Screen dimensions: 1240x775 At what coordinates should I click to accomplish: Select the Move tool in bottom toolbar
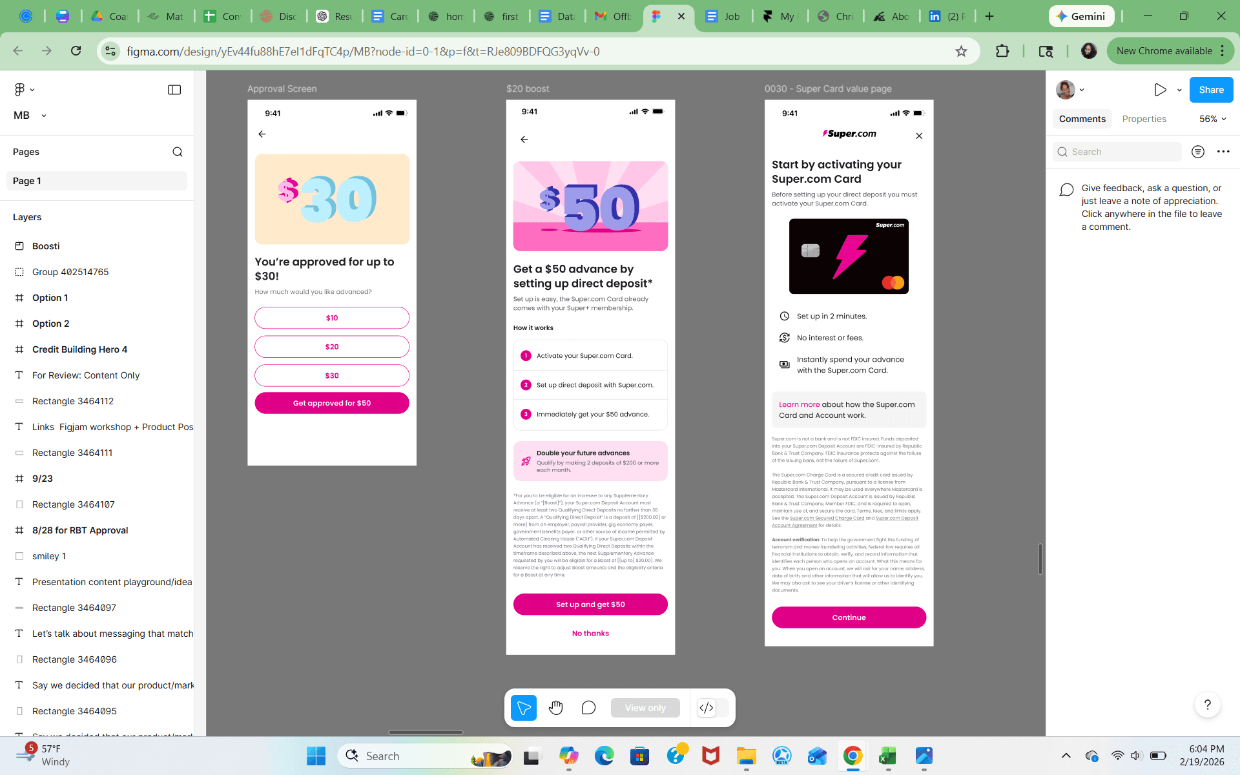point(523,708)
